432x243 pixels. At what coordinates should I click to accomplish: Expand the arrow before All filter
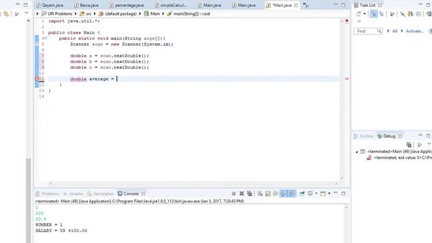click(x=388, y=31)
